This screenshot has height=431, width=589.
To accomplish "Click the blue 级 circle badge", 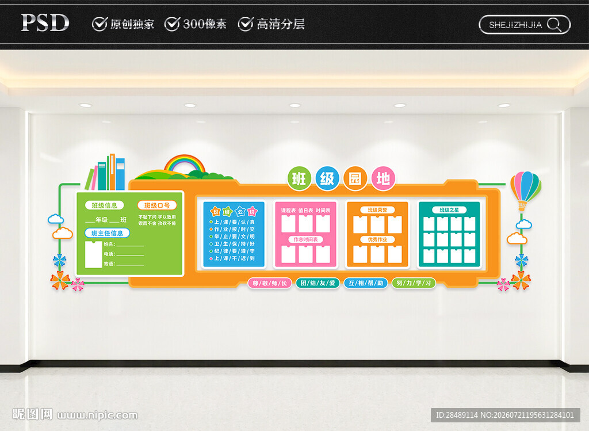I will coord(327,178).
